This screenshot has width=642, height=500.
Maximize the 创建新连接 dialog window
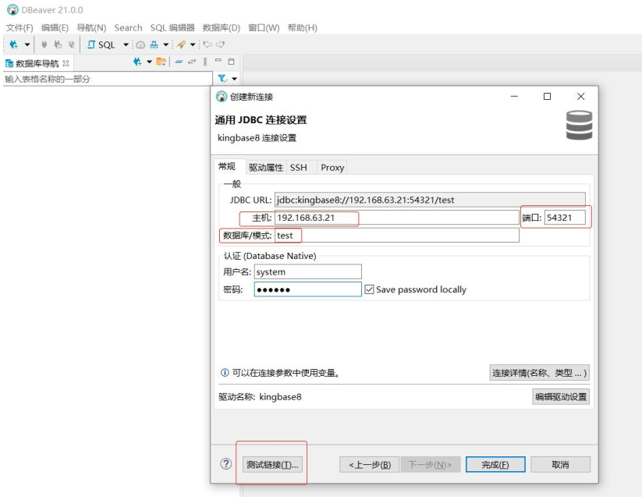(x=547, y=96)
